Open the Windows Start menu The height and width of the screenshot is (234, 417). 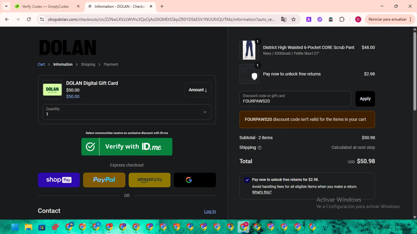click(x=15, y=227)
